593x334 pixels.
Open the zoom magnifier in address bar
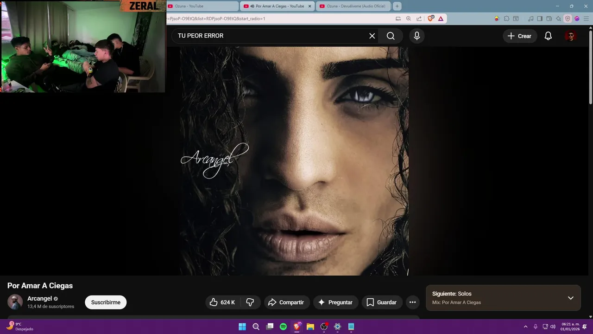point(409,19)
